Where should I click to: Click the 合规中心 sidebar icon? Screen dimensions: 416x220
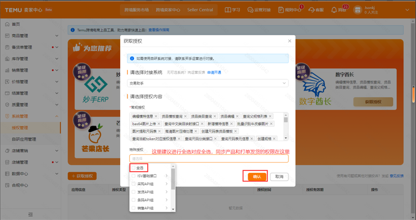pos(7,185)
